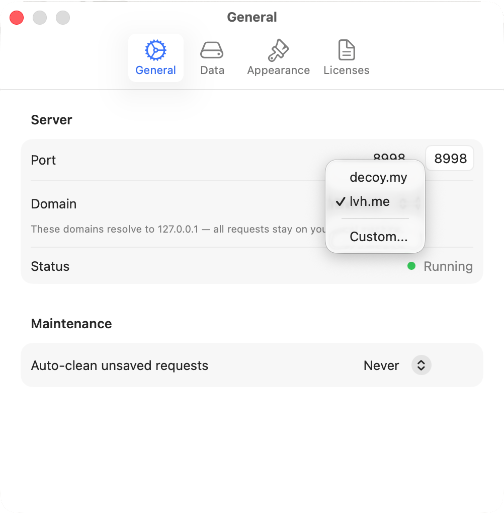Click the Running status text

click(448, 266)
